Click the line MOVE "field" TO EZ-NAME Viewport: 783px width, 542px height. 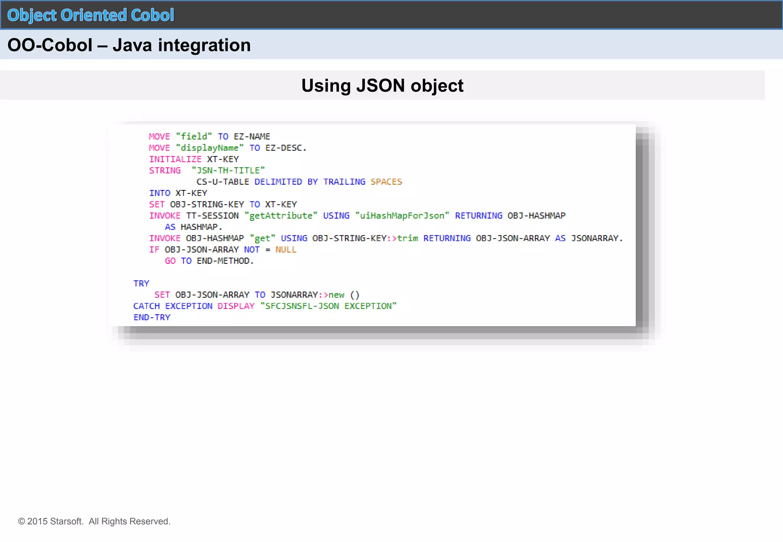[x=210, y=136]
